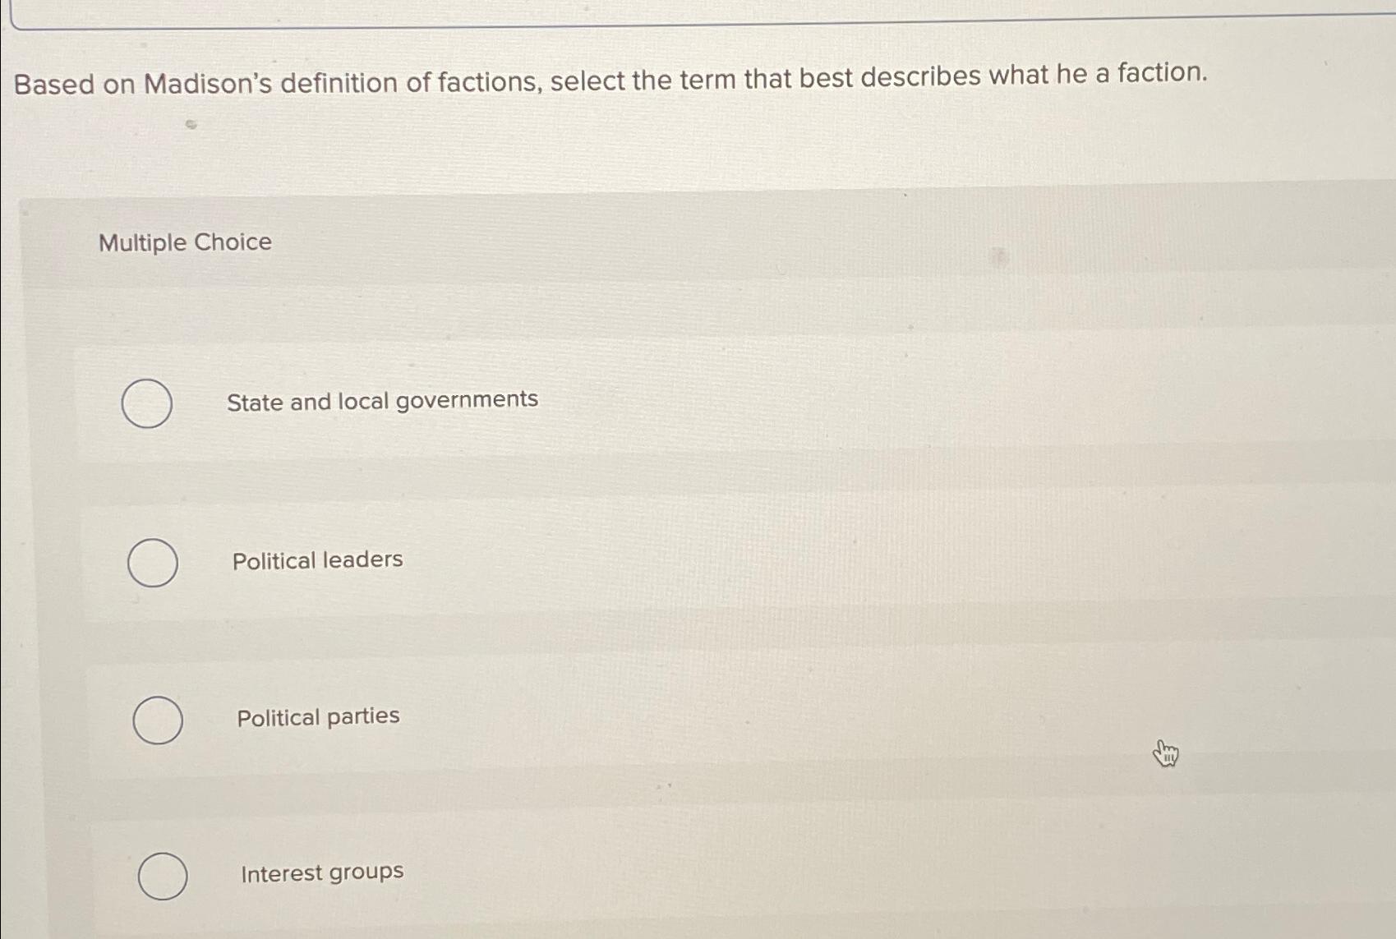
Task: Click the hand cursor location near Political parties
Action: [x=1166, y=752]
